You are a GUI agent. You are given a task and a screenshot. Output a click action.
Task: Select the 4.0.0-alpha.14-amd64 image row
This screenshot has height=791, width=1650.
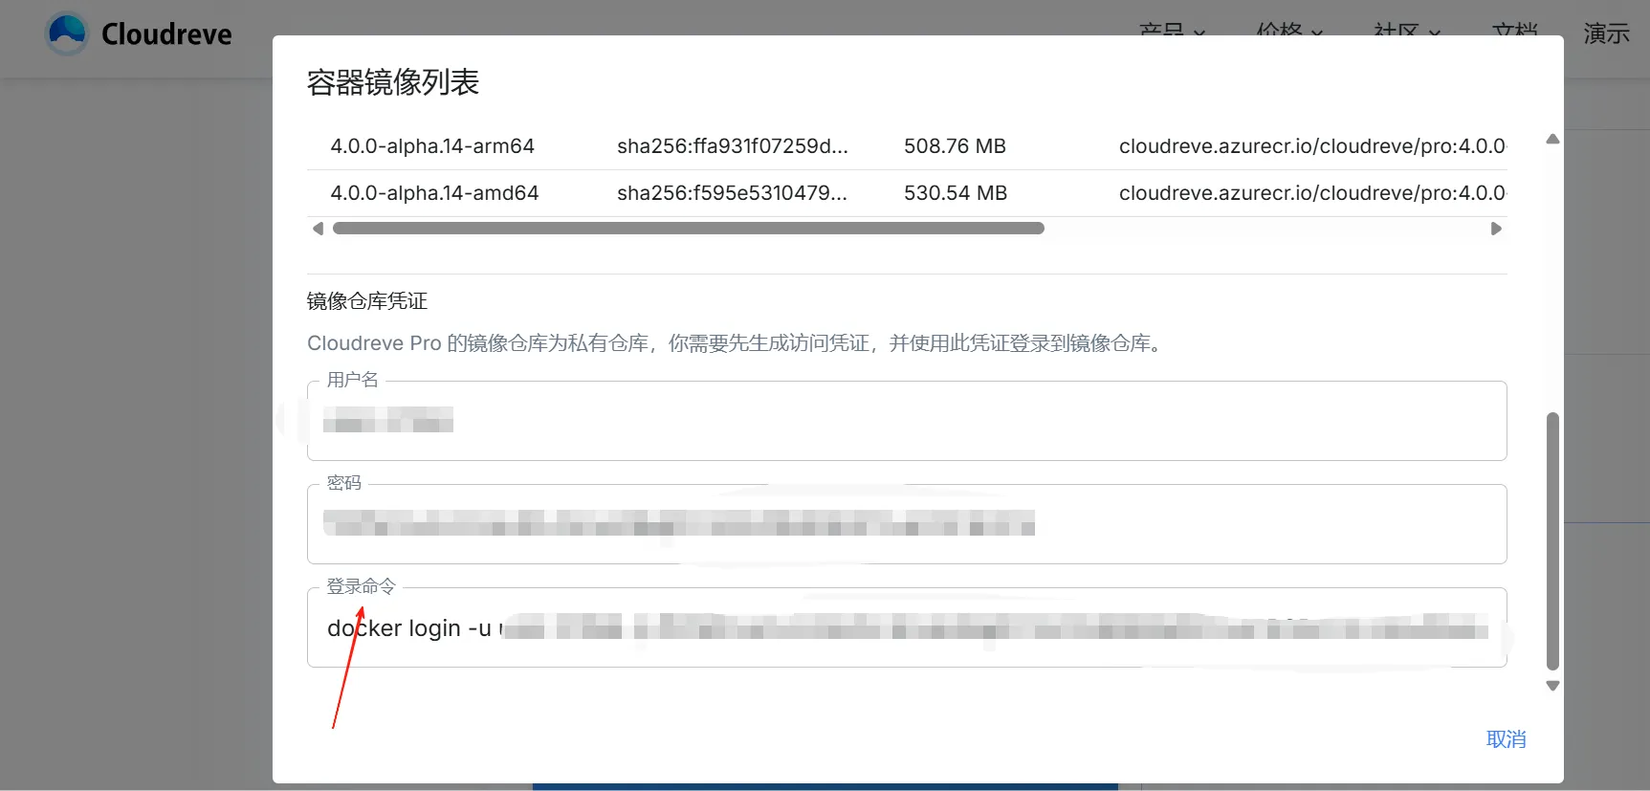pos(434,193)
